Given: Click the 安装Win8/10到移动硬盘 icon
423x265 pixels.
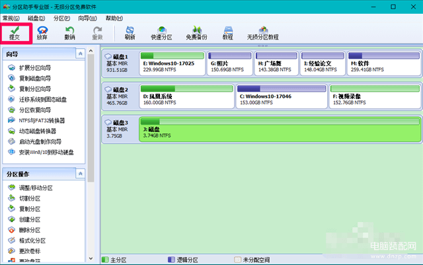Looking at the screenshot, I should [11, 152].
